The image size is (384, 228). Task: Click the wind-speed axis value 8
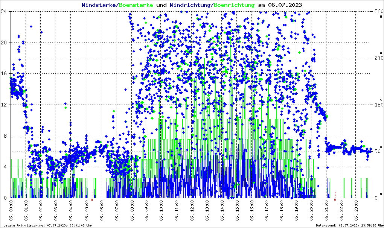(5, 136)
